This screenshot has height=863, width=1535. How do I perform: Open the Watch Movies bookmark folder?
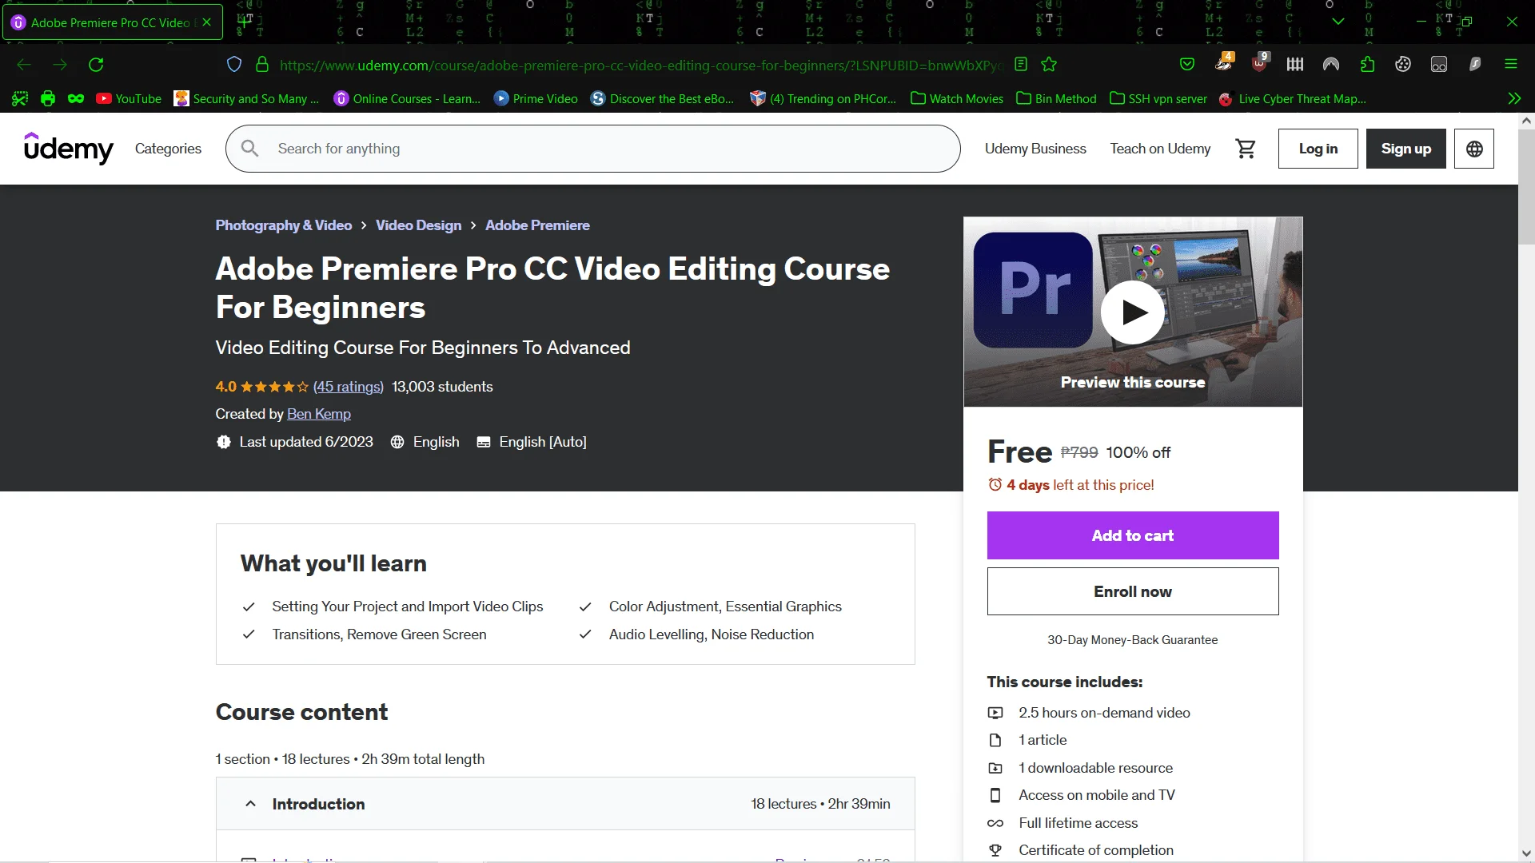(957, 99)
